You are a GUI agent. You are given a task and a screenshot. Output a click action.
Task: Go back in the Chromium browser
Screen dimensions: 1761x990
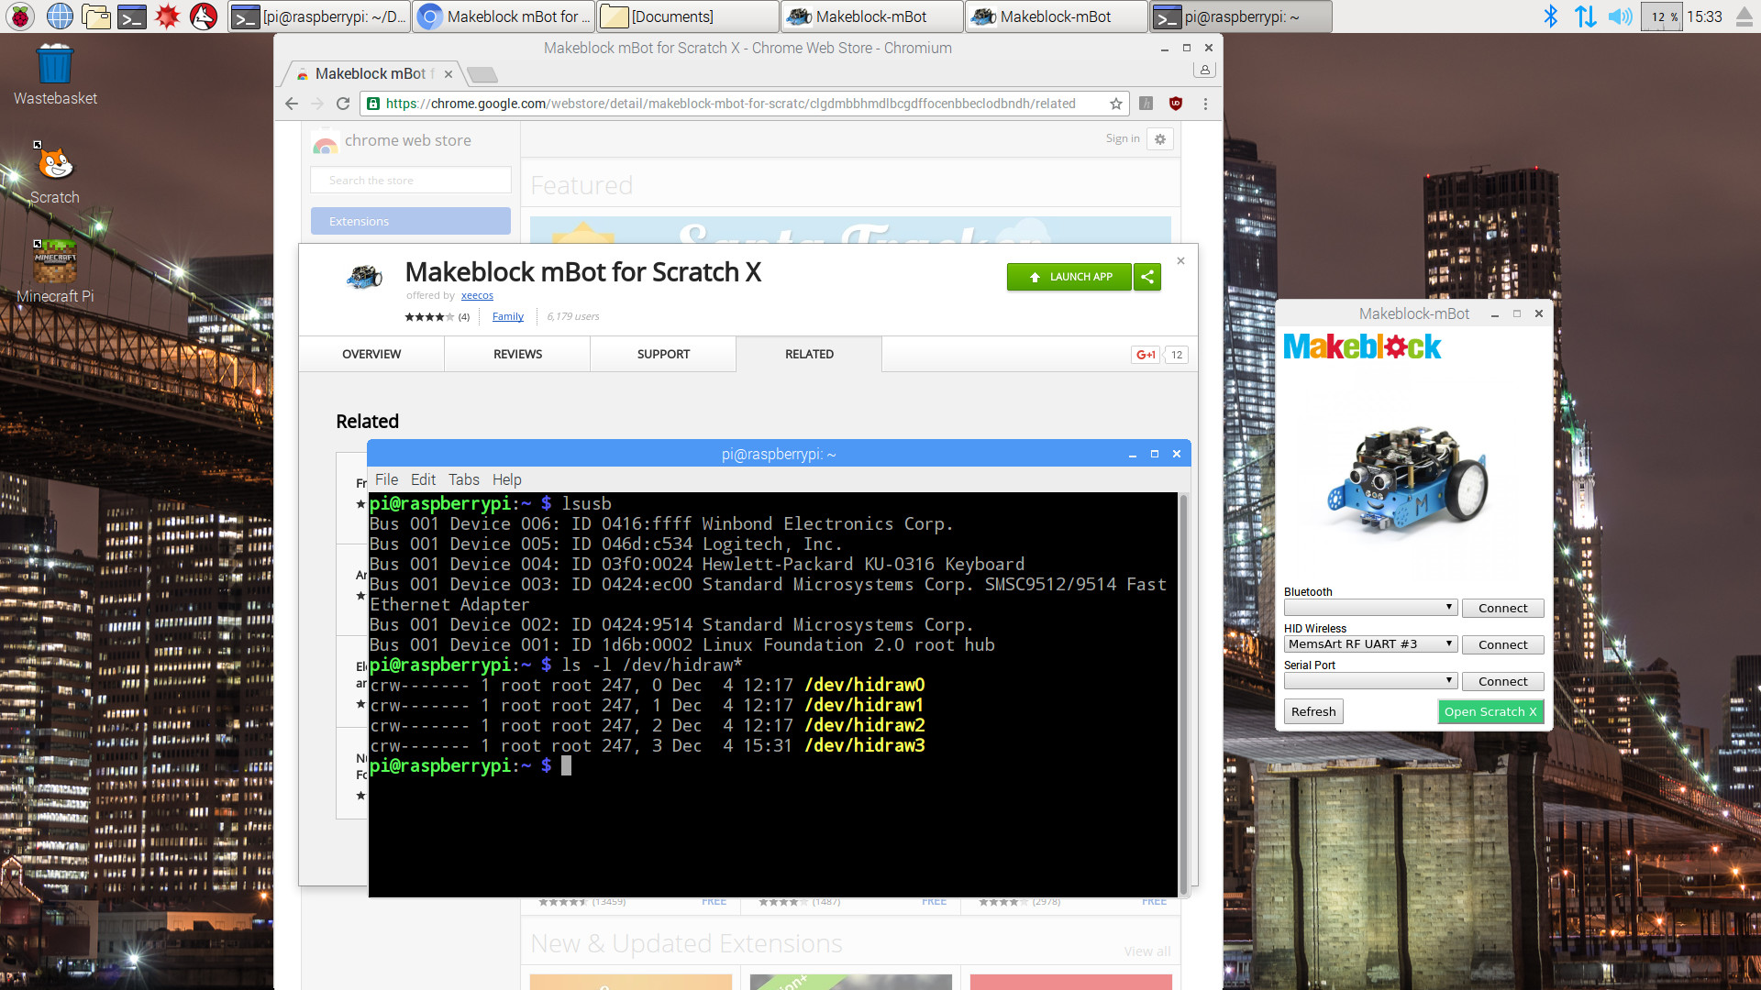pos(292,104)
